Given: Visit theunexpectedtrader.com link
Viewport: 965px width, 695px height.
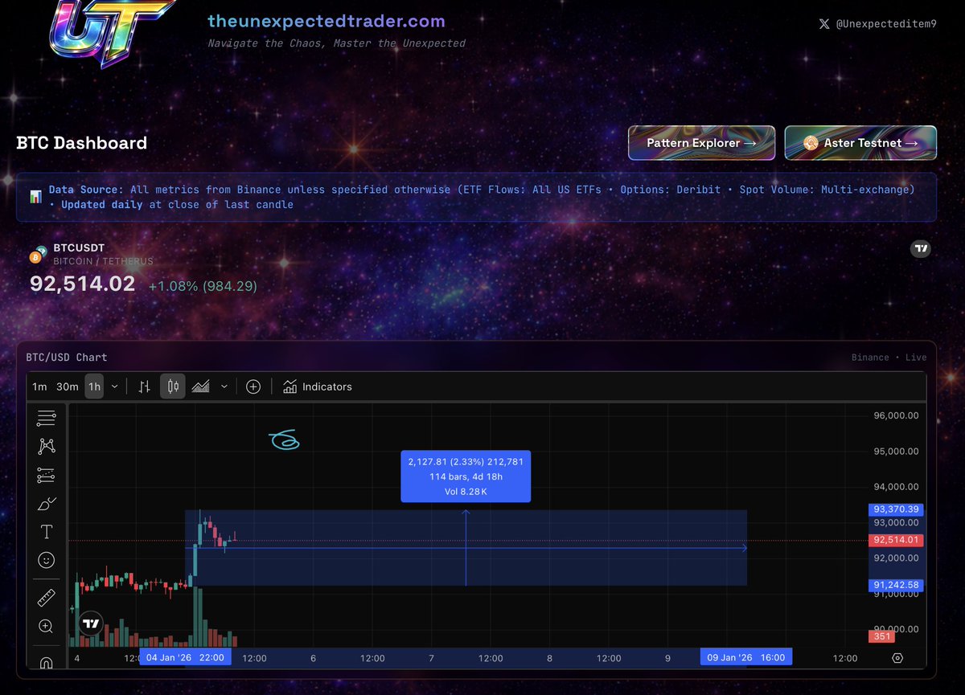Looking at the screenshot, I should 326,22.
